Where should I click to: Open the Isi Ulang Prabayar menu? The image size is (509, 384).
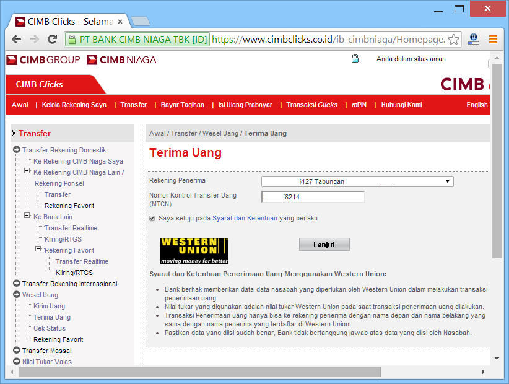(x=245, y=105)
